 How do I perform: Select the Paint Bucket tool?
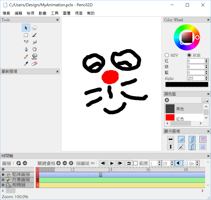pyautogui.click(x=35, y=56)
